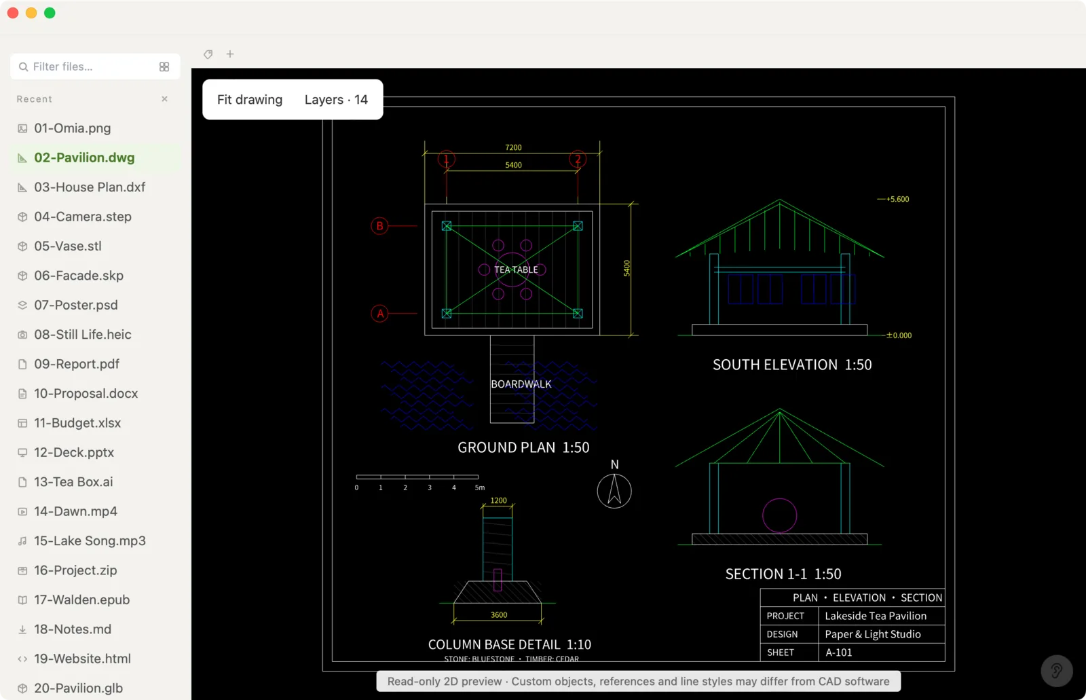This screenshot has width=1086, height=700.
Task: Click the SECTION 1-1 1:50 title
Action: click(783, 574)
